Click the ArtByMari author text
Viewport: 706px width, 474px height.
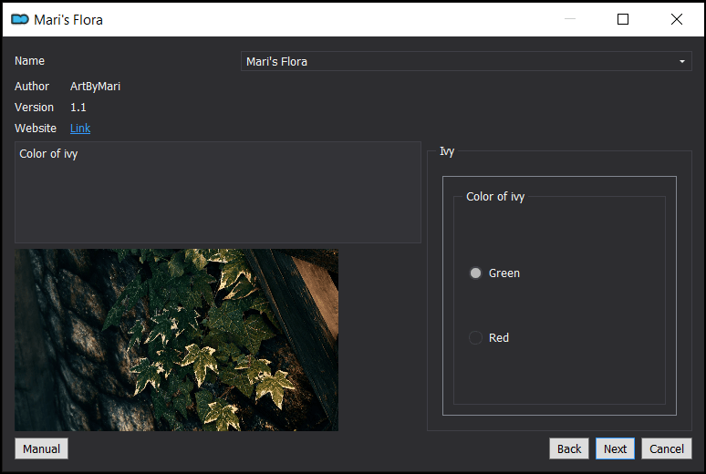pyautogui.click(x=95, y=87)
